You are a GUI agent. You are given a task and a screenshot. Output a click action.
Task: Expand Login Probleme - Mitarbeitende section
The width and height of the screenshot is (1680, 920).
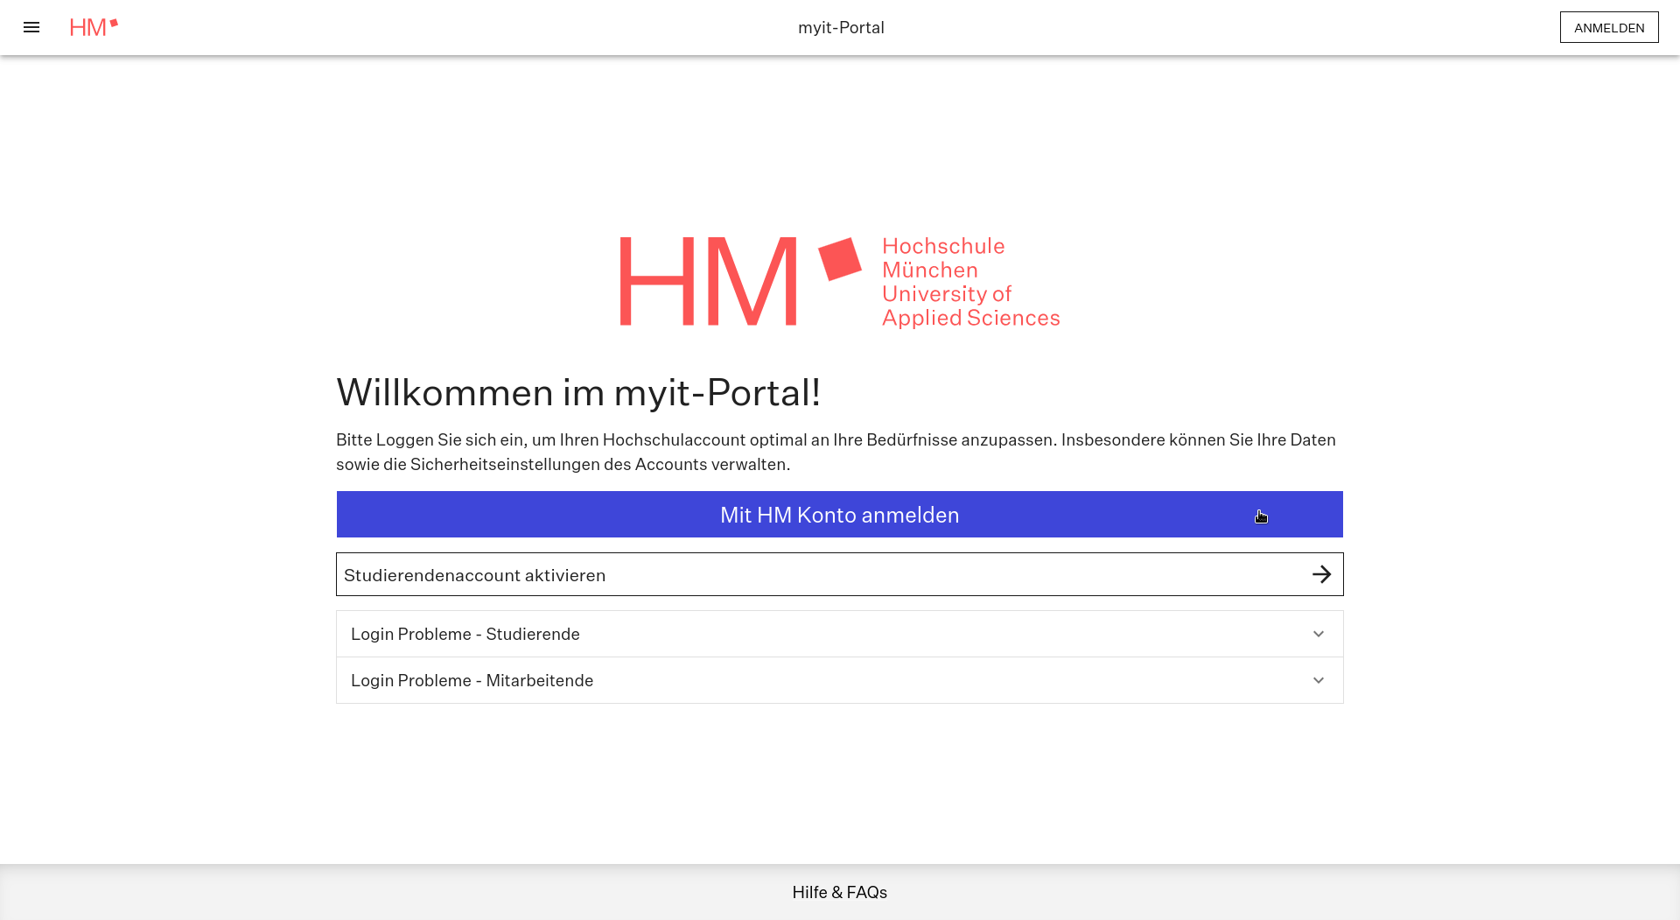coord(472,680)
